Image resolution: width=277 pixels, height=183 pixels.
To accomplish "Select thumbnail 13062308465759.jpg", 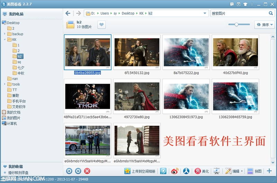I will [235, 96].
